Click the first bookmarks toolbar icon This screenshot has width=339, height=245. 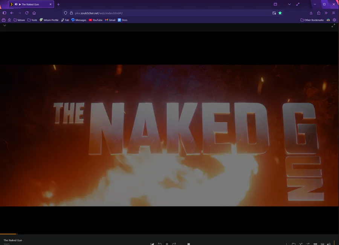(4, 20)
